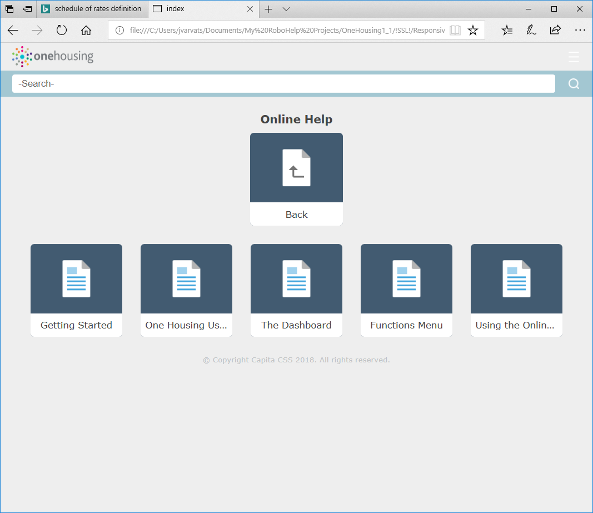Open the Using the Onlin... topic tile
Viewport: 593px width, 513px height.
pos(517,290)
